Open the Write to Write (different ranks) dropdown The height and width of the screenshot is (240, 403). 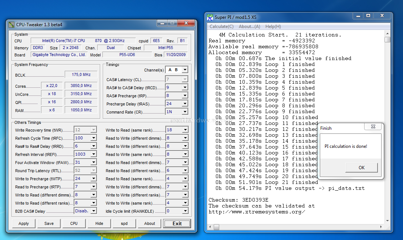(x=185, y=195)
